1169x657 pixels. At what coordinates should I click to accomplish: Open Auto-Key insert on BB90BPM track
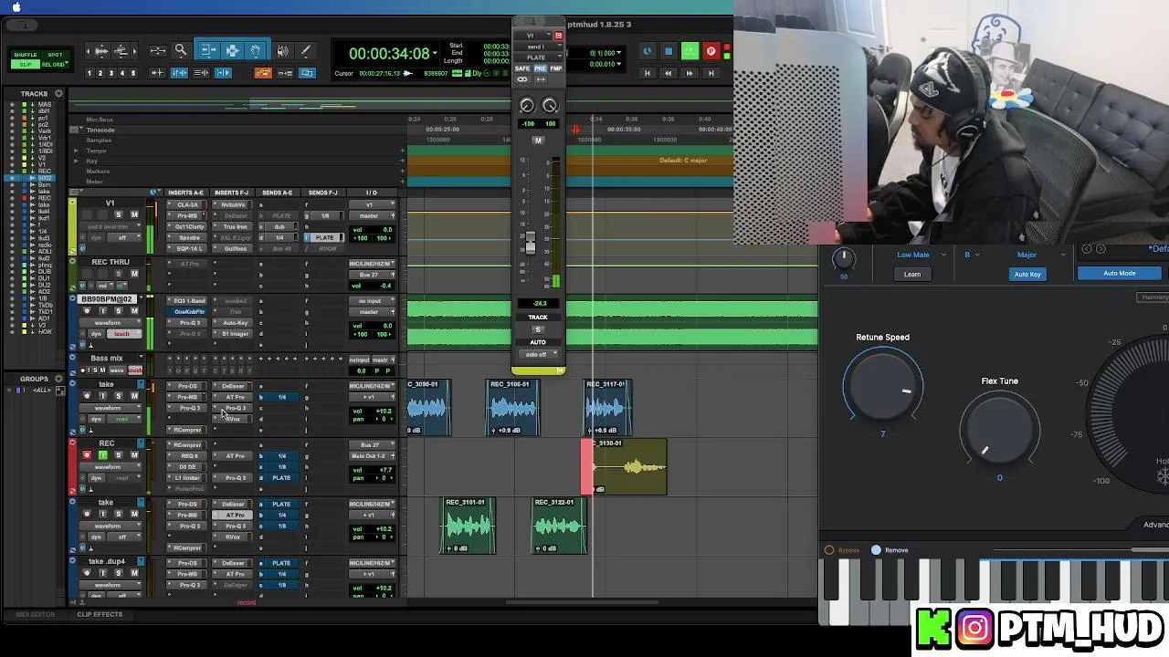[235, 323]
